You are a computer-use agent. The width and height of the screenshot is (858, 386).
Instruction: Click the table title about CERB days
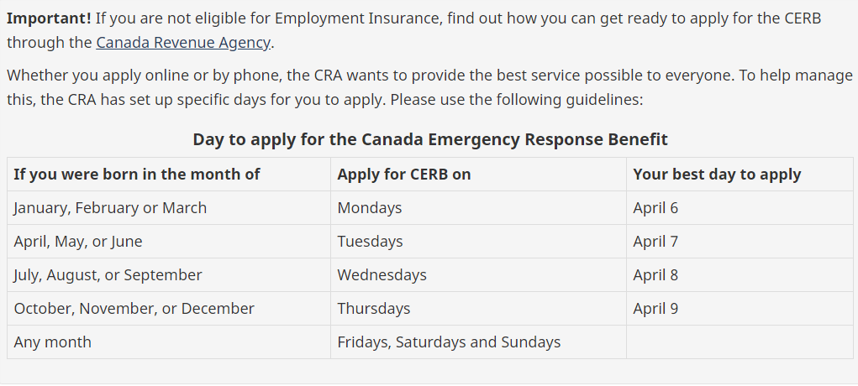click(x=430, y=139)
